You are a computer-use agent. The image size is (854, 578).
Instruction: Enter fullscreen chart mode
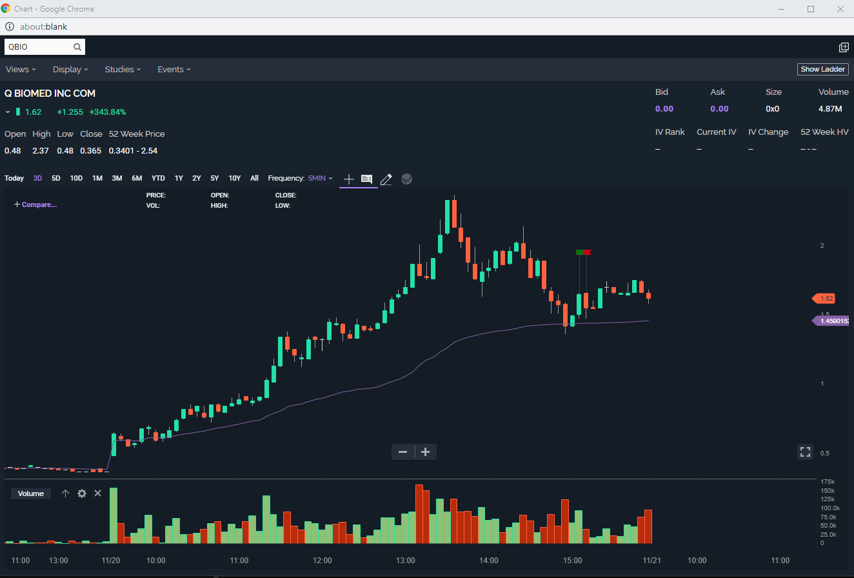[805, 452]
